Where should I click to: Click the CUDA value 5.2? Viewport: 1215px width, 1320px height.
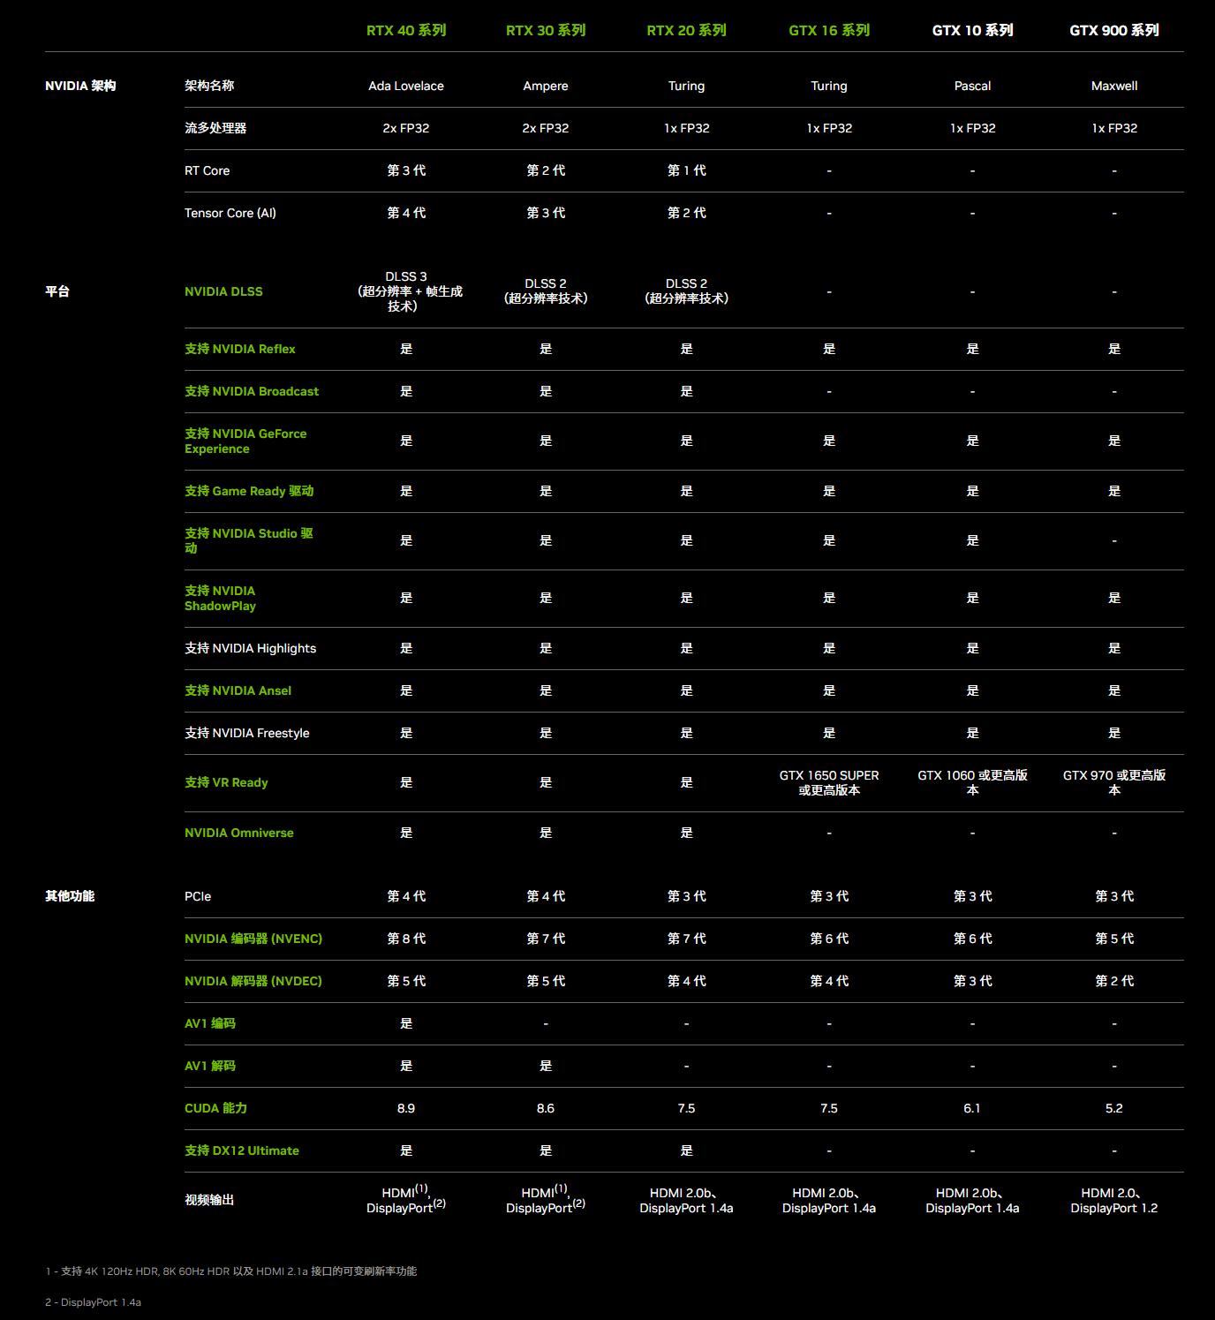click(1114, 1108)
